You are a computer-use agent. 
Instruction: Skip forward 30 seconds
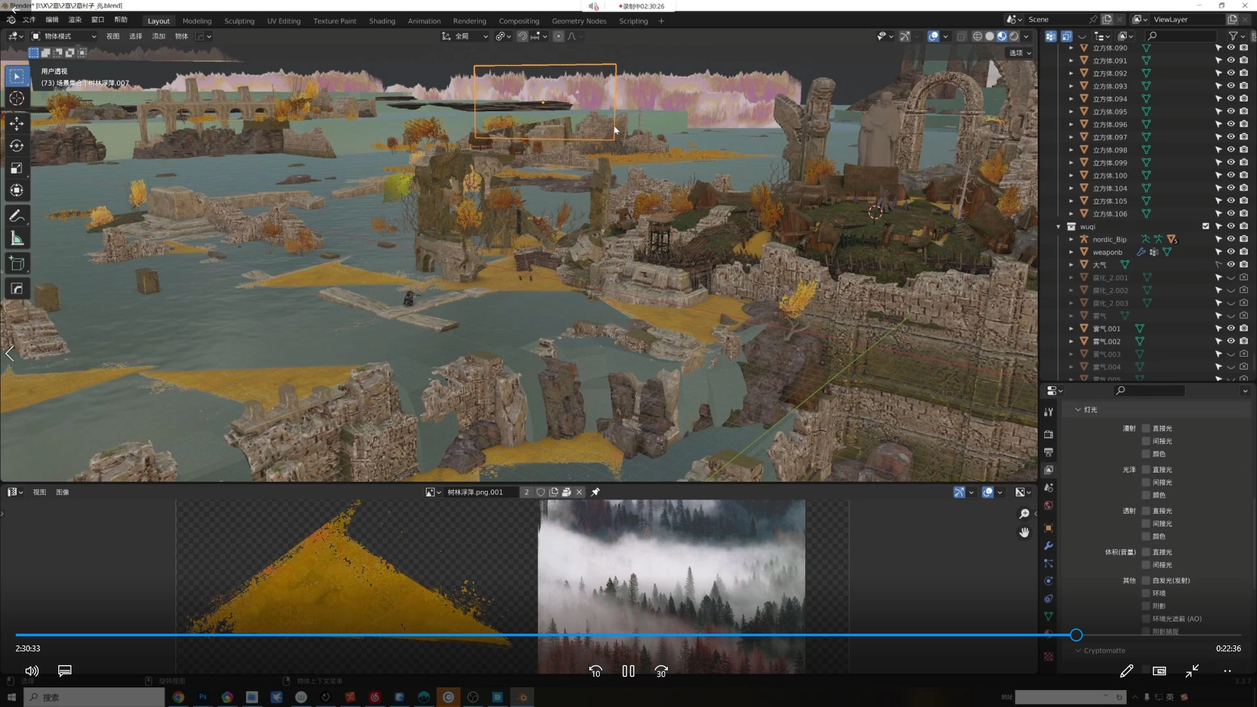pyautogui.click(x=661, y=671)
